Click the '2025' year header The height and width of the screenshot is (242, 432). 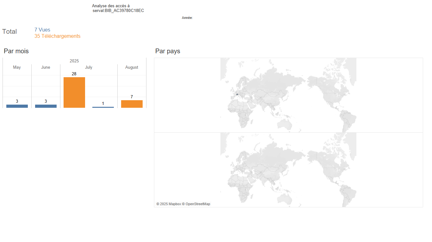[x=74, y=61]
